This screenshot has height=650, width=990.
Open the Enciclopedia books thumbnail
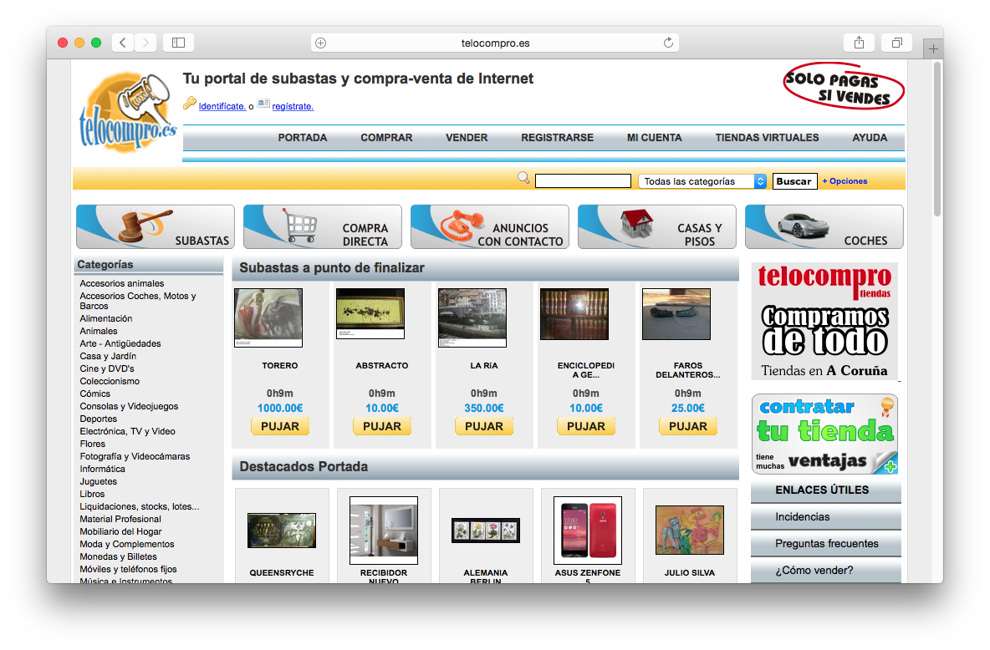tap(574, 314)
